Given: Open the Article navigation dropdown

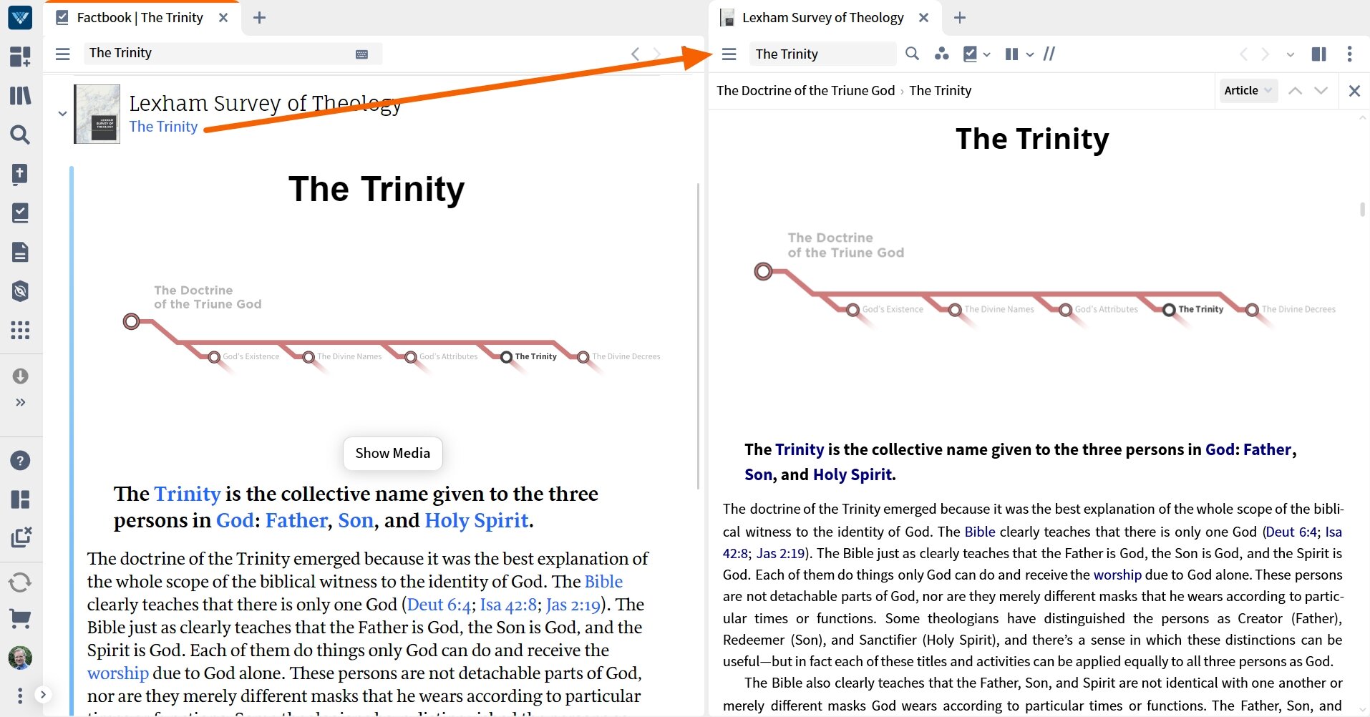Looking at the screenshot, I should click(x=1248, y=90).
